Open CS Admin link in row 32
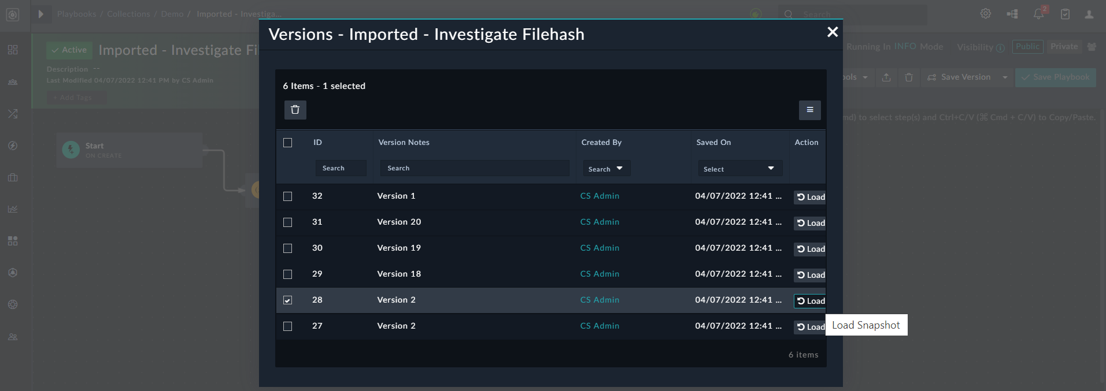 point(600,196)
